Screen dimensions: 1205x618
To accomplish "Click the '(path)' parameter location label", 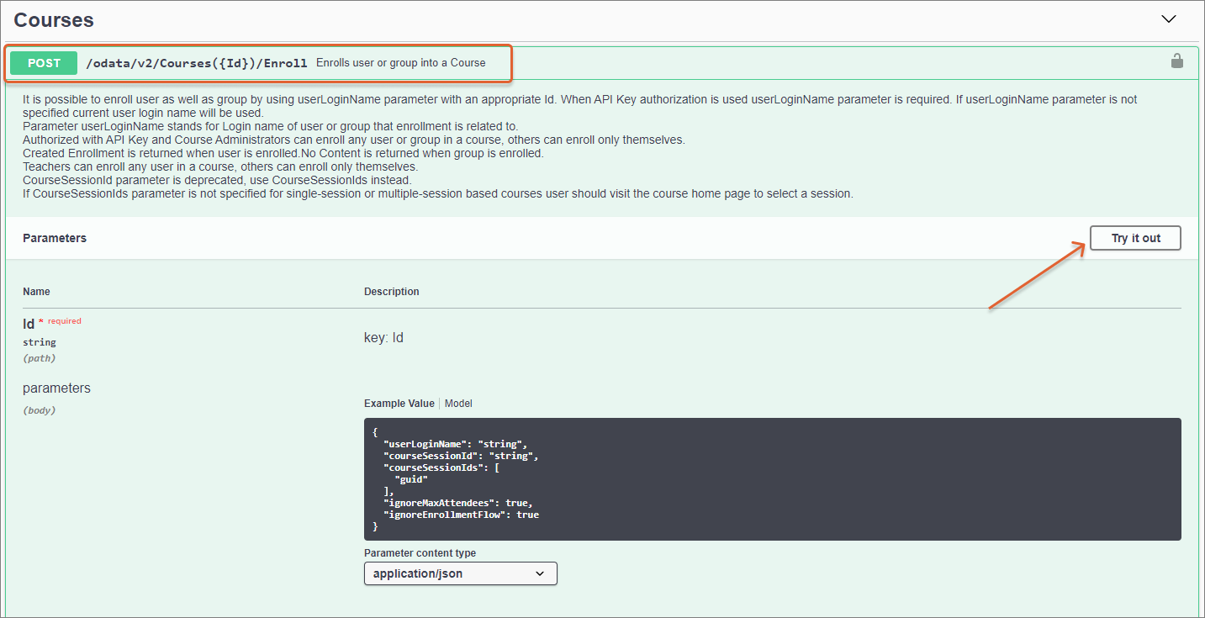I will [x=40, y=358].
